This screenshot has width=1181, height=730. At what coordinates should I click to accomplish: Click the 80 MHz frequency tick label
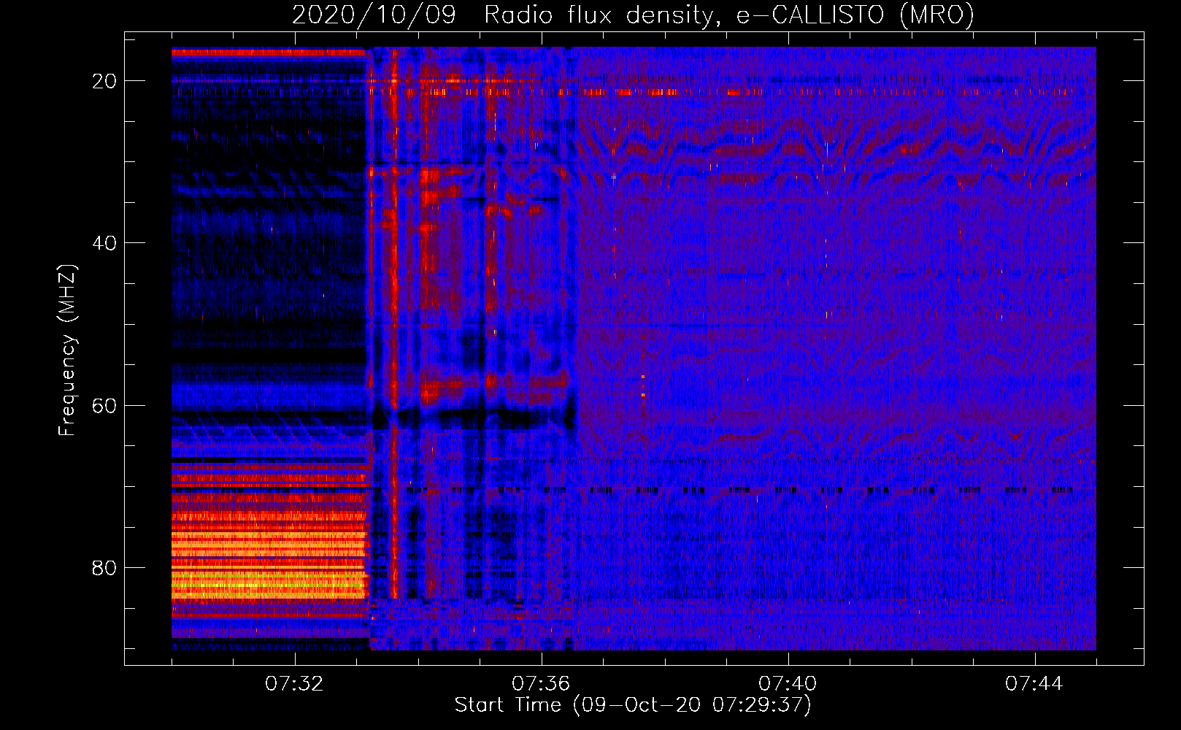[x=105, y=567]
